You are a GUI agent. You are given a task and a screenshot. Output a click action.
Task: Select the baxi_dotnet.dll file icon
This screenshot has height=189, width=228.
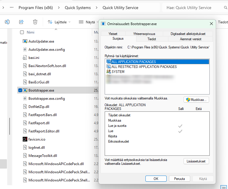[x=25, y=74]
